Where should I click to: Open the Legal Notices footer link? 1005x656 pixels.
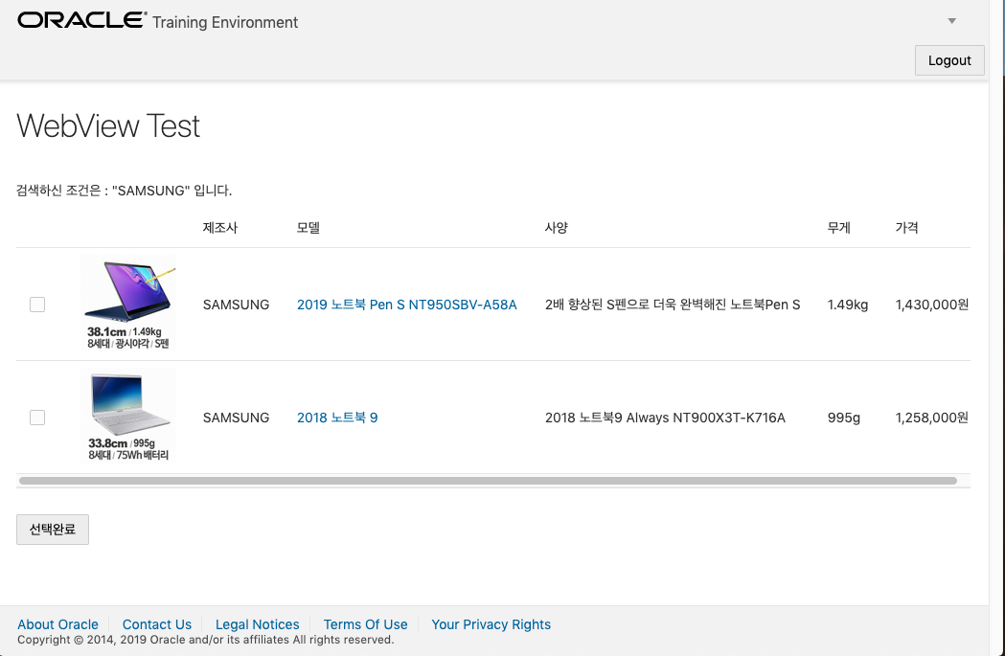257,624
